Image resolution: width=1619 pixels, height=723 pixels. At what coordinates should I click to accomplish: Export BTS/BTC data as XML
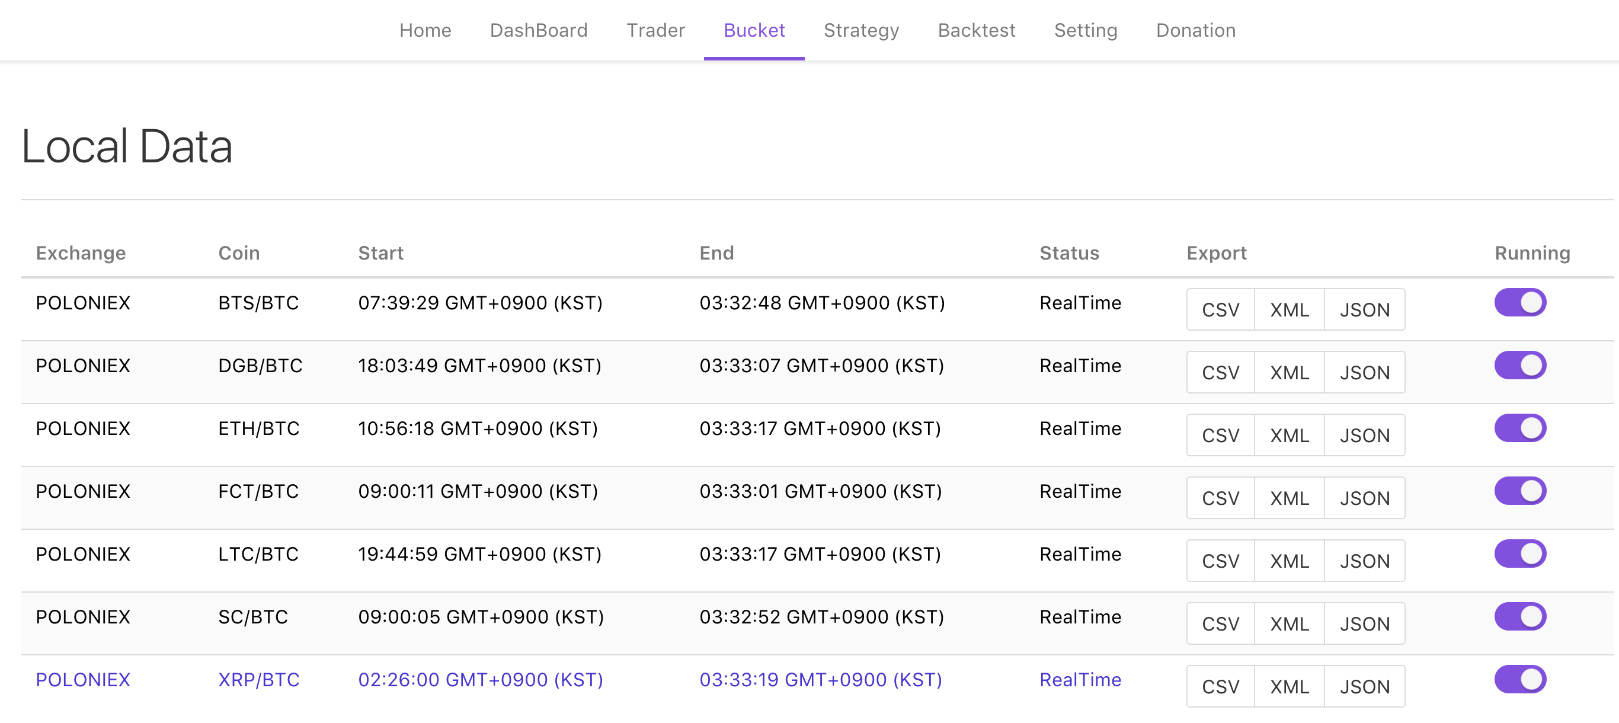tap(1289, 309)
